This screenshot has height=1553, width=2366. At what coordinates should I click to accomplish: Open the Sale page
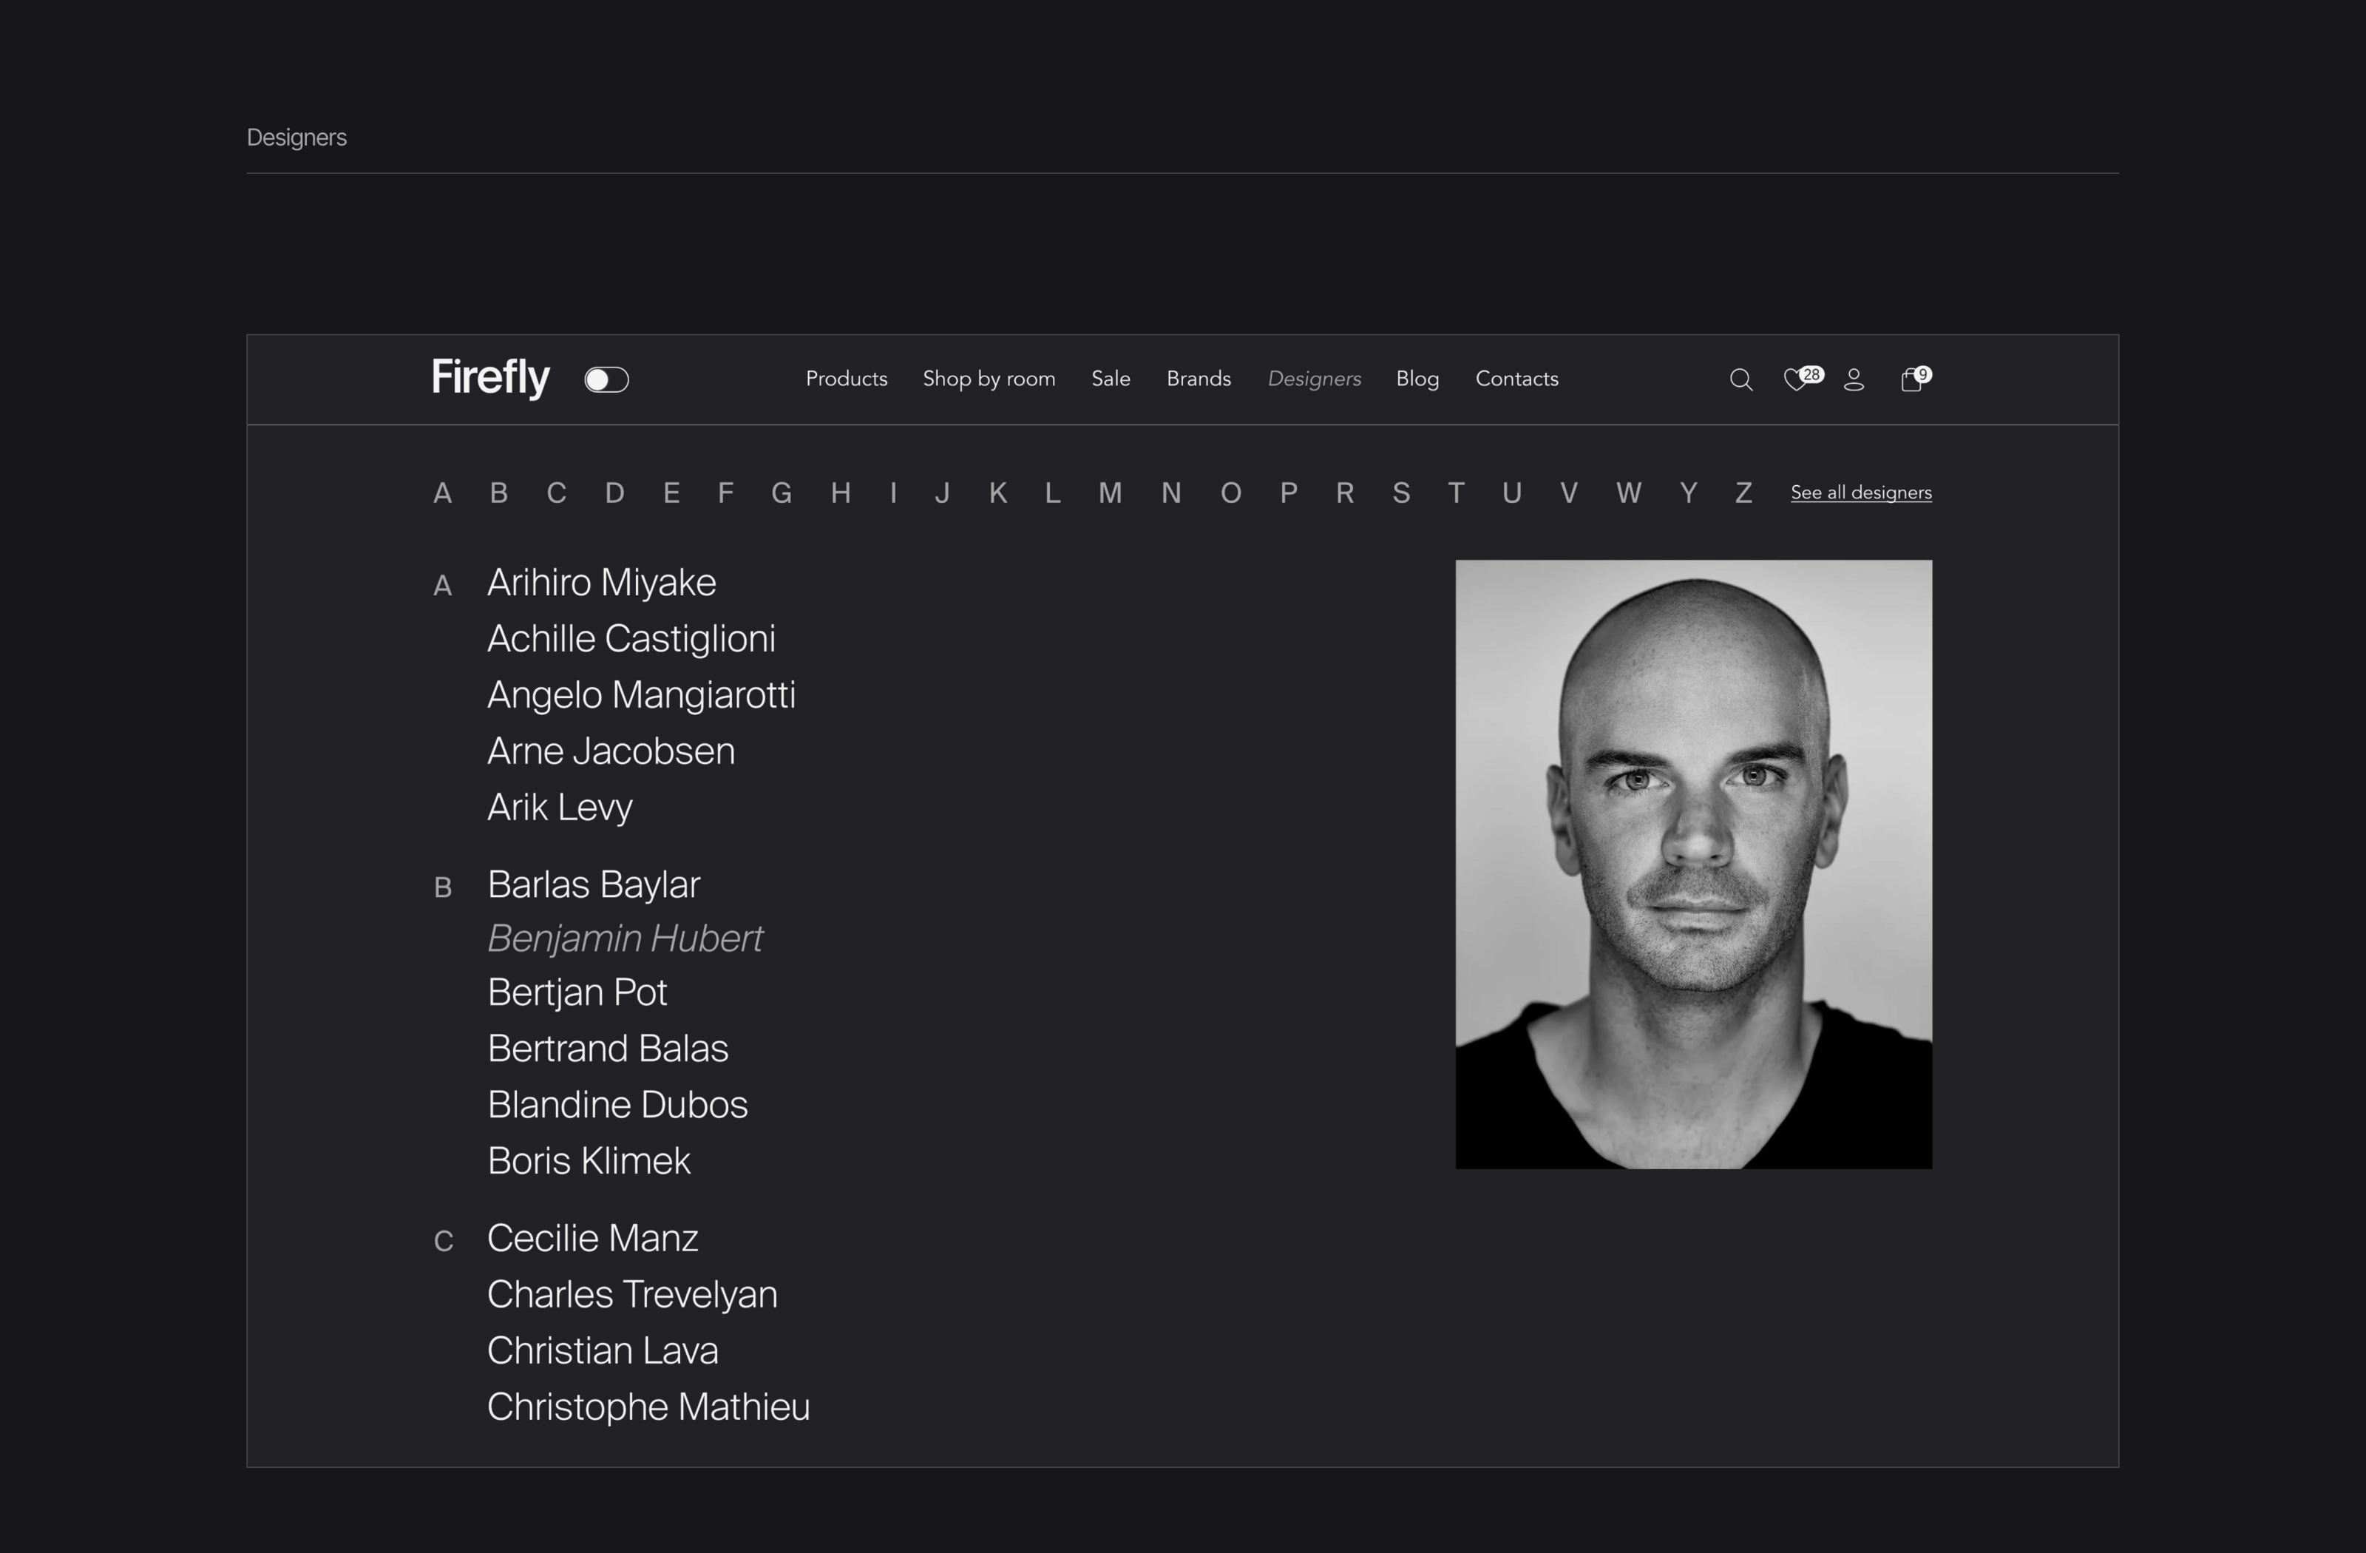[1111, 379]
